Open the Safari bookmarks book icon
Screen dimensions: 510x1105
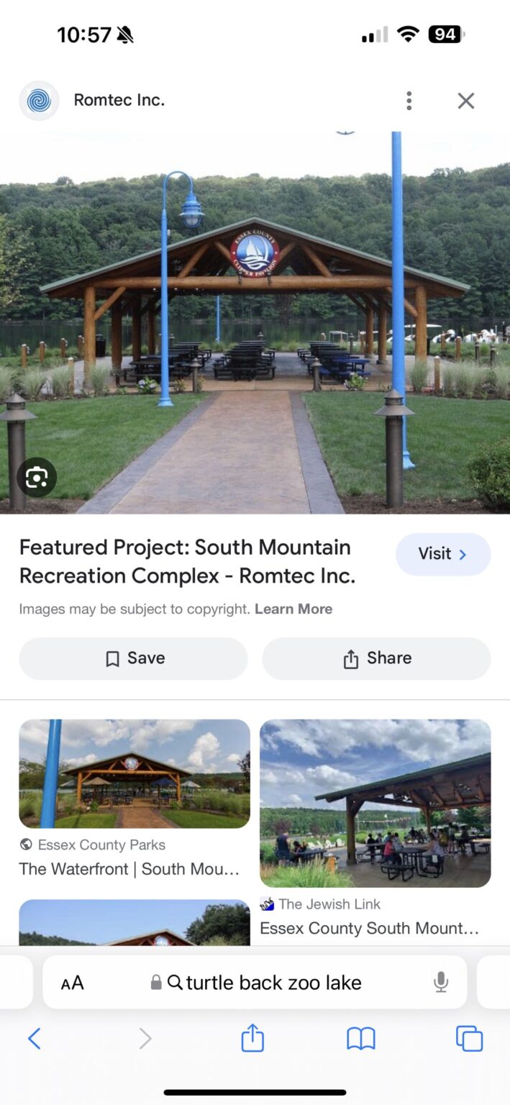coord(361,1038)
